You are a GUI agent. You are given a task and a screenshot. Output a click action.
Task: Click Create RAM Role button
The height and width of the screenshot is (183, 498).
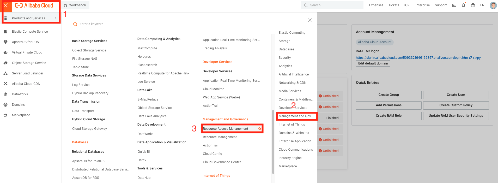[x=389, y=116]
